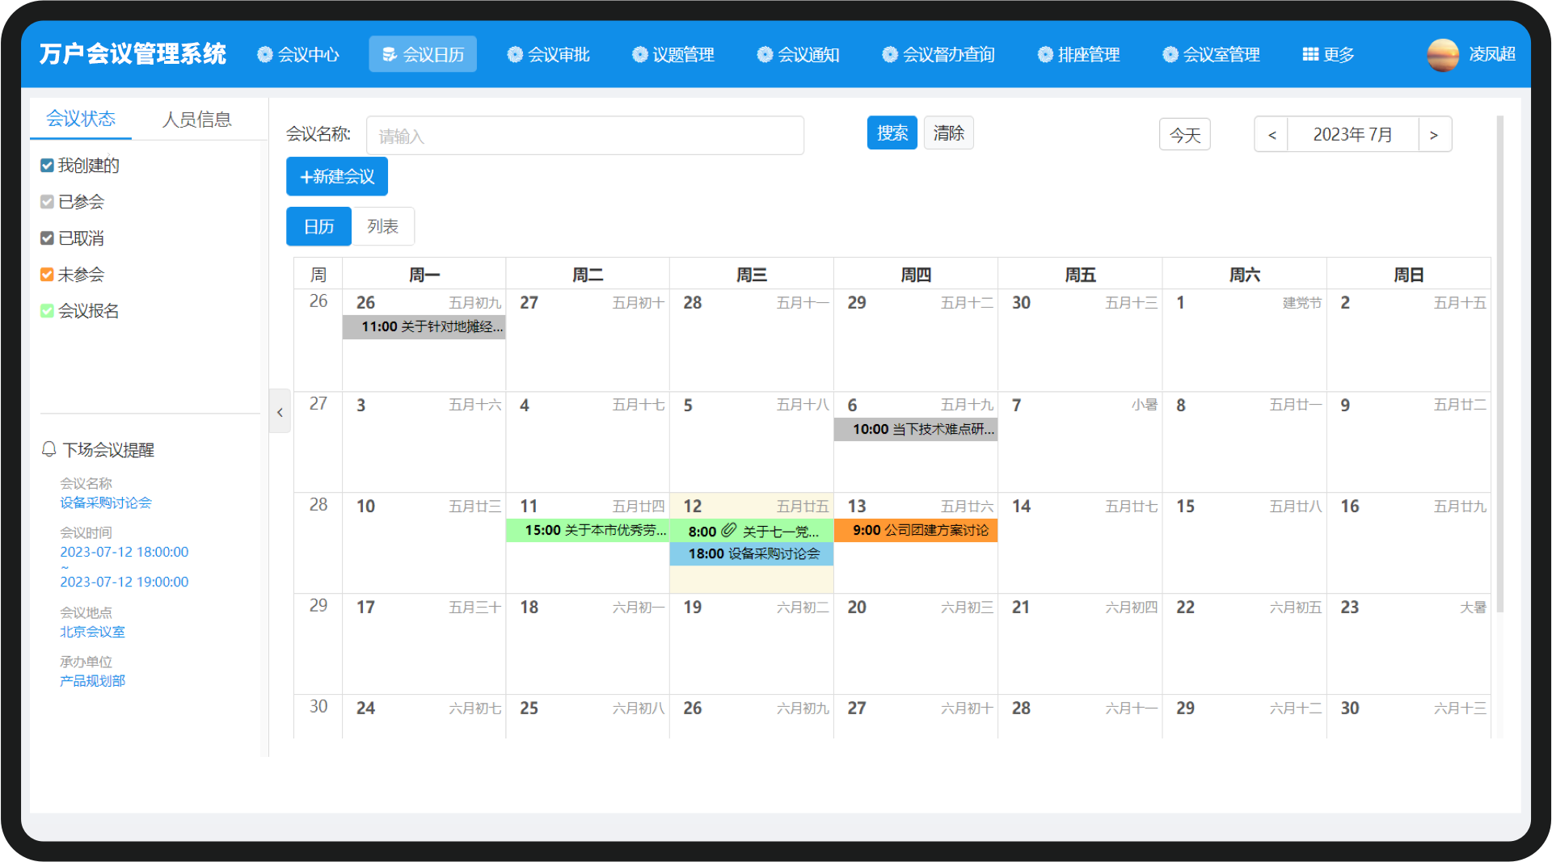Switch to the 列表 view tab
This screenshot has height=862, width=1552.
pyautogui.click(x=382, y=226)
